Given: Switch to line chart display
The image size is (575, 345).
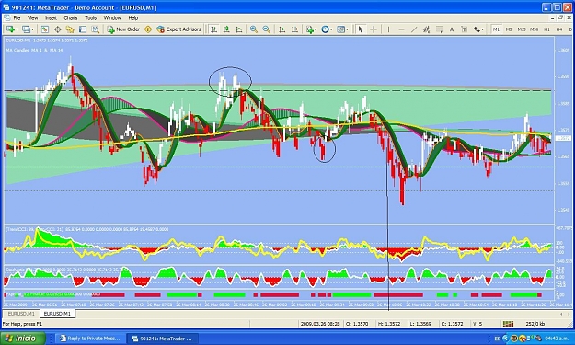Looking at the screenshot, I should pyautogui.click(x=238, y=29).
